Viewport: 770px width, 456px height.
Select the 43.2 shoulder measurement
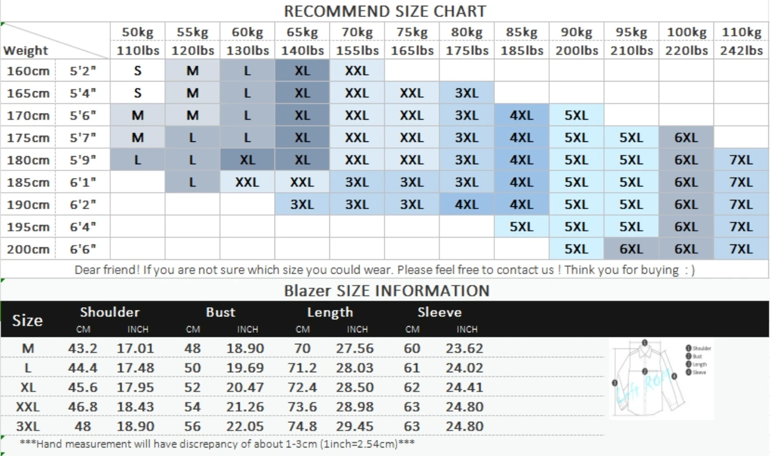click(83, 348)
